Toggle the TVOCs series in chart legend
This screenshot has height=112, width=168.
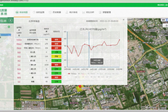(x=72, y=74)
